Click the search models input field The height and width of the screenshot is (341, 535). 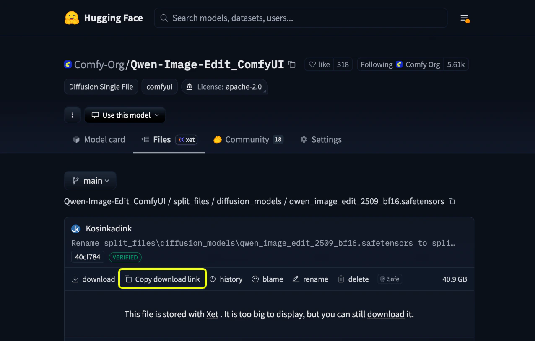pyautogui.click(x=301, y=18)
